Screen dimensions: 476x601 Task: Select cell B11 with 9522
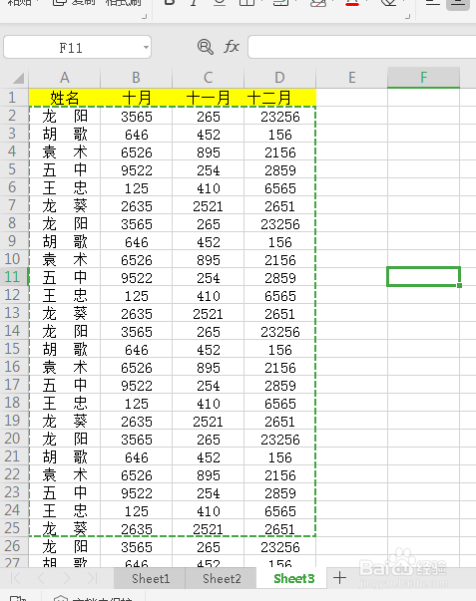[x=137, y=277]
